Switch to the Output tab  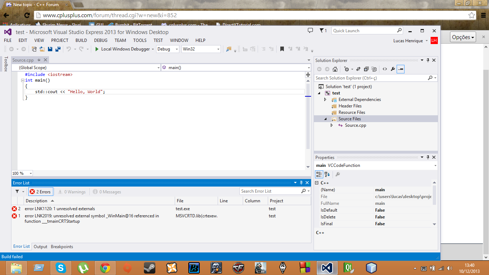coord(40,246)
